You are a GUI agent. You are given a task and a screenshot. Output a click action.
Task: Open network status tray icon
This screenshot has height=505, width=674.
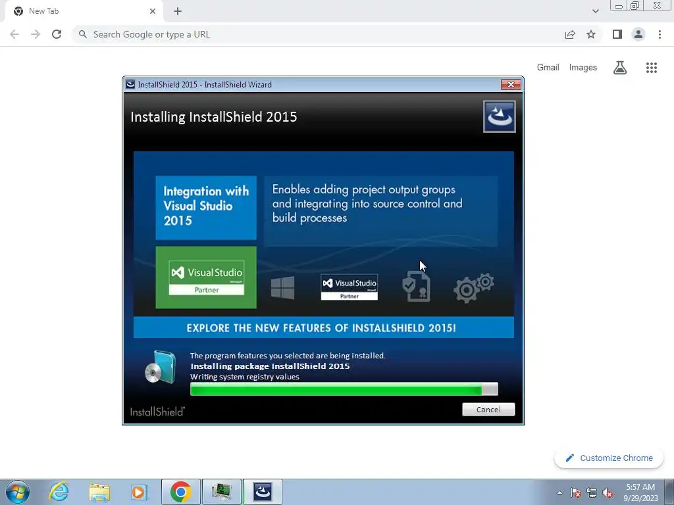592,493
